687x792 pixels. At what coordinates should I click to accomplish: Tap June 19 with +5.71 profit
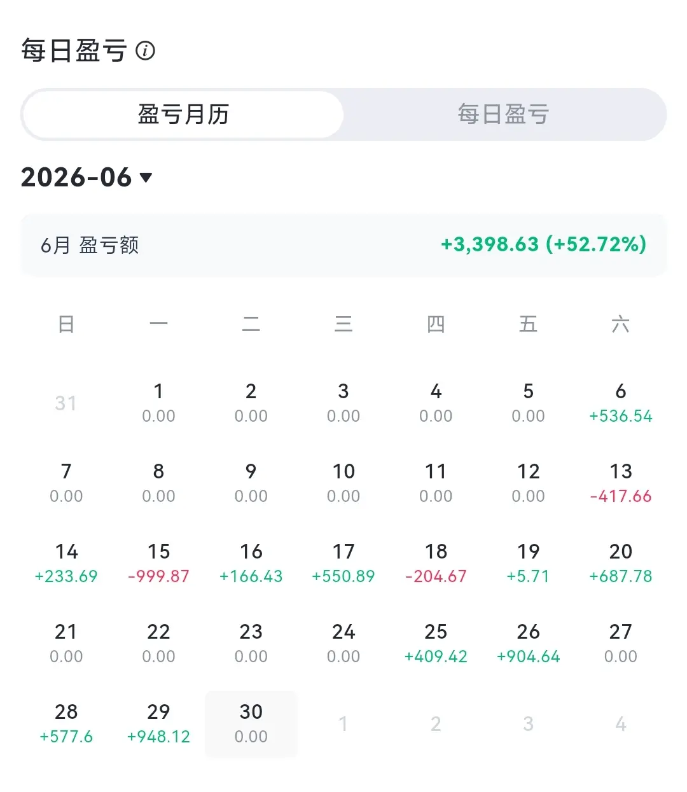528,564
